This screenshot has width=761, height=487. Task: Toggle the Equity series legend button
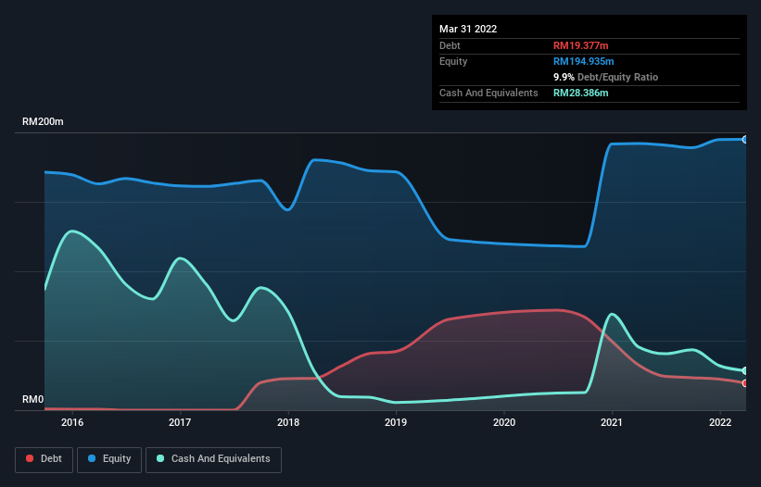point(109,459)
